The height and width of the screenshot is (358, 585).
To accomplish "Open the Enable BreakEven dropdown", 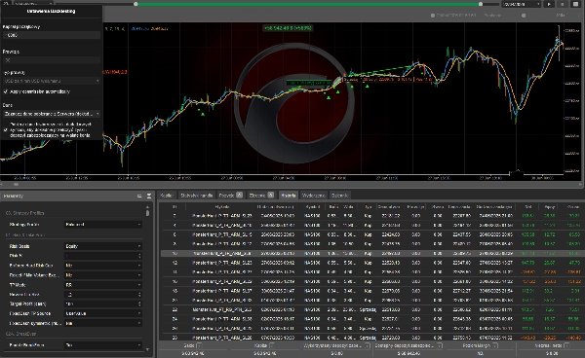I will pos(103,345).
